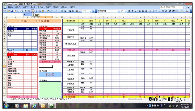This screenshot has height=111, width=195.
Task: Click the Cut scissors icon
Action: pos(36,11)
